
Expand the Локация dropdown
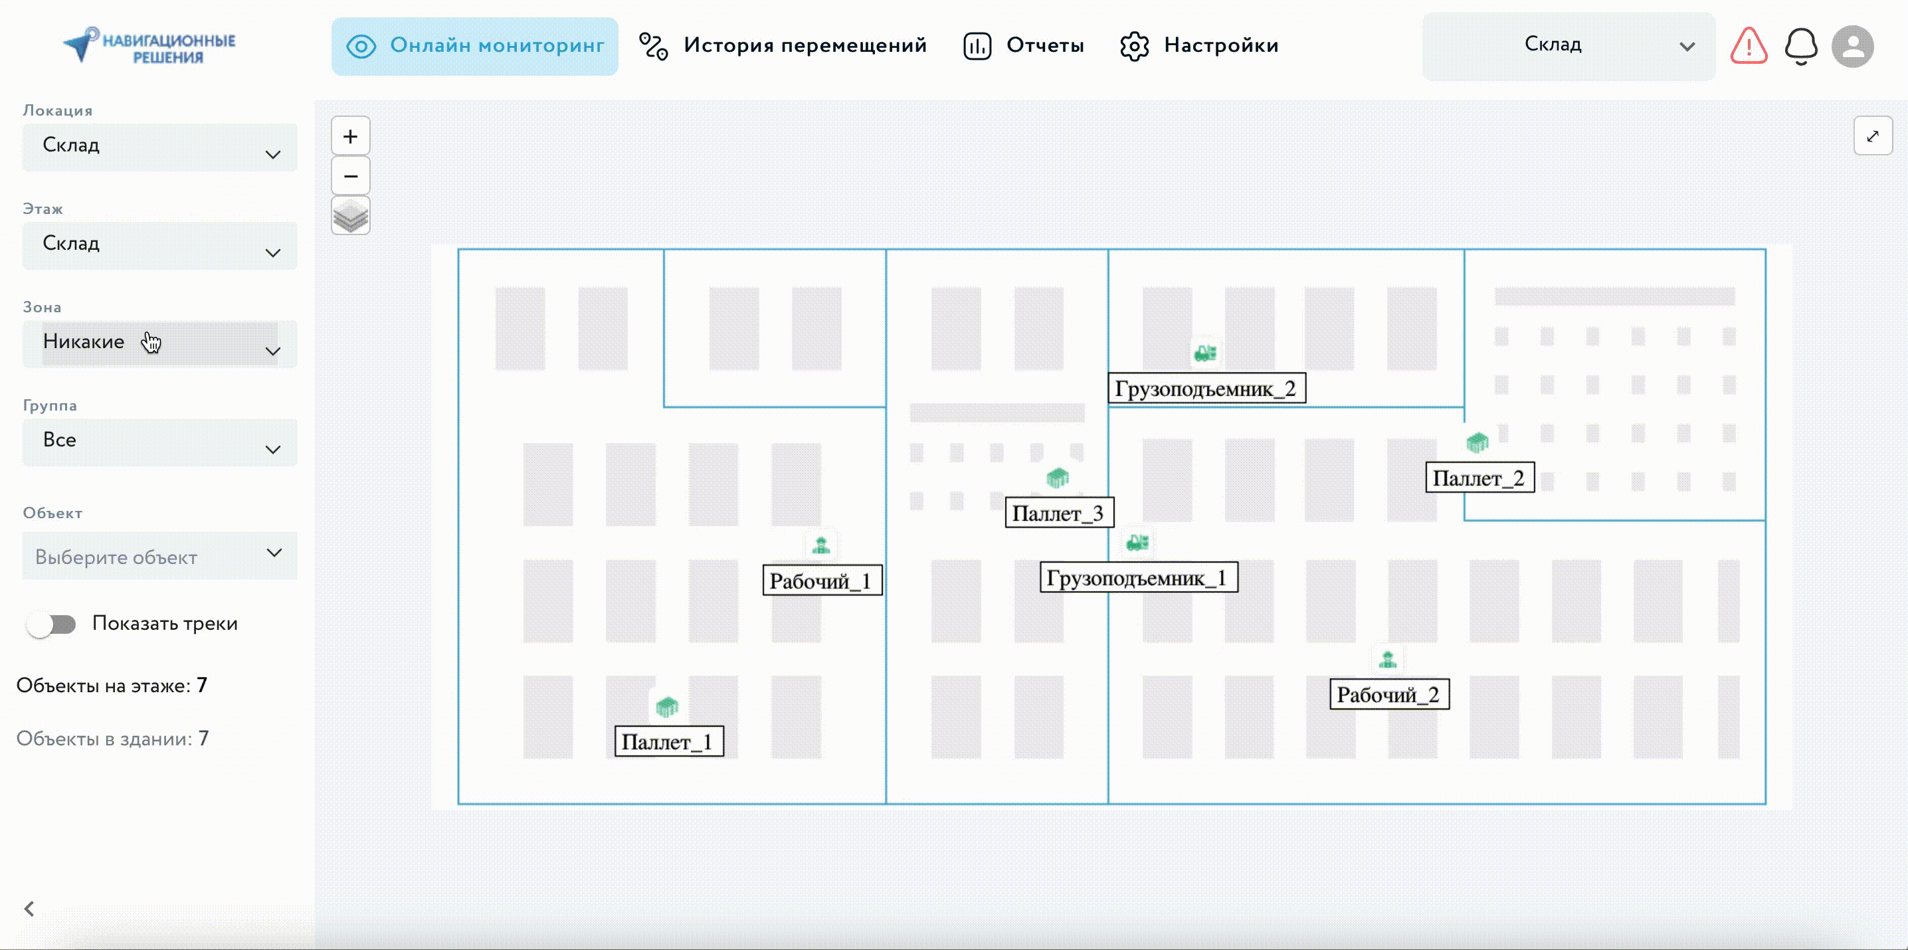160,147
